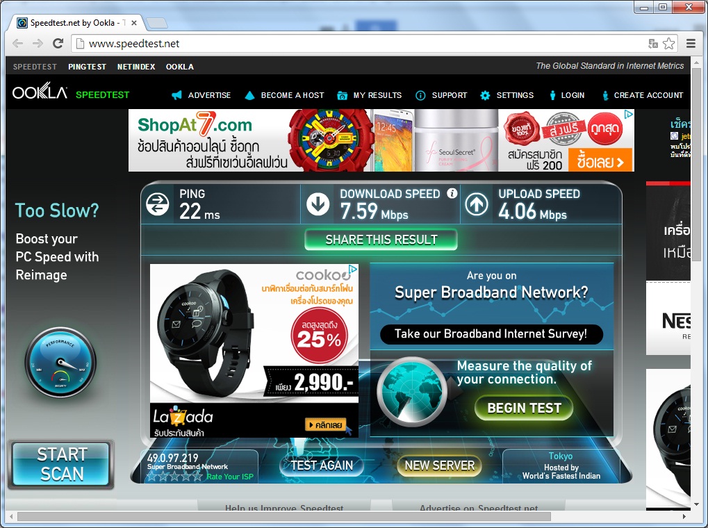Viewport: 708px width, 528px height.
Task: Click the green SPEEDTEST logo text
Action: click(103, 95)
